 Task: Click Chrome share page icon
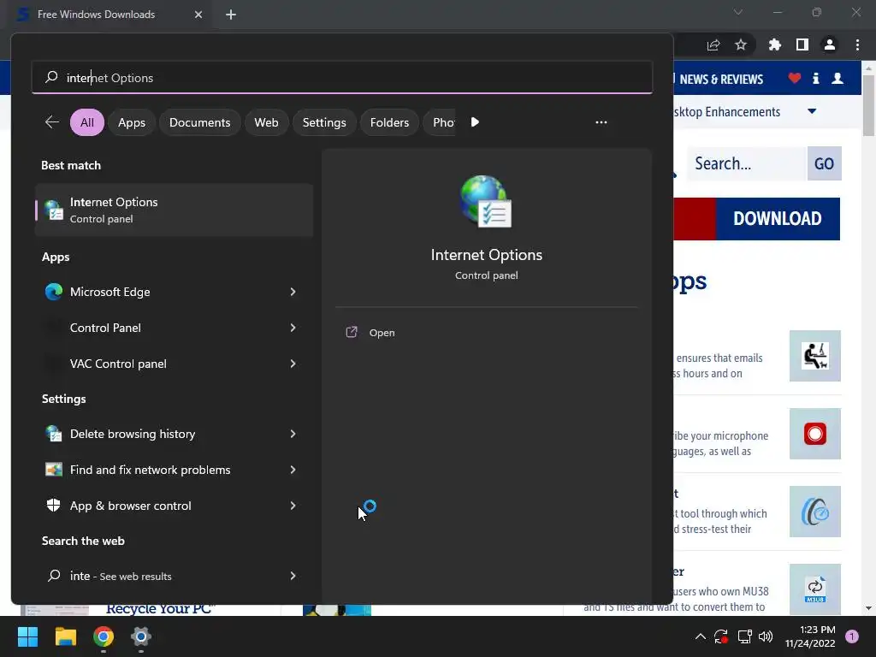pyautogui.click(x=713, y=44)
